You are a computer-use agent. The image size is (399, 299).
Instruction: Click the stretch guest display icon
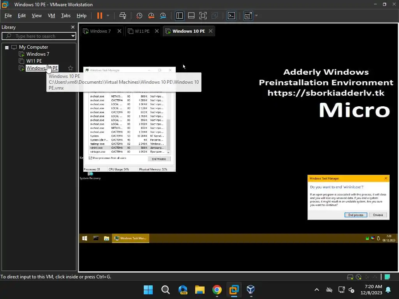[248, 16]
